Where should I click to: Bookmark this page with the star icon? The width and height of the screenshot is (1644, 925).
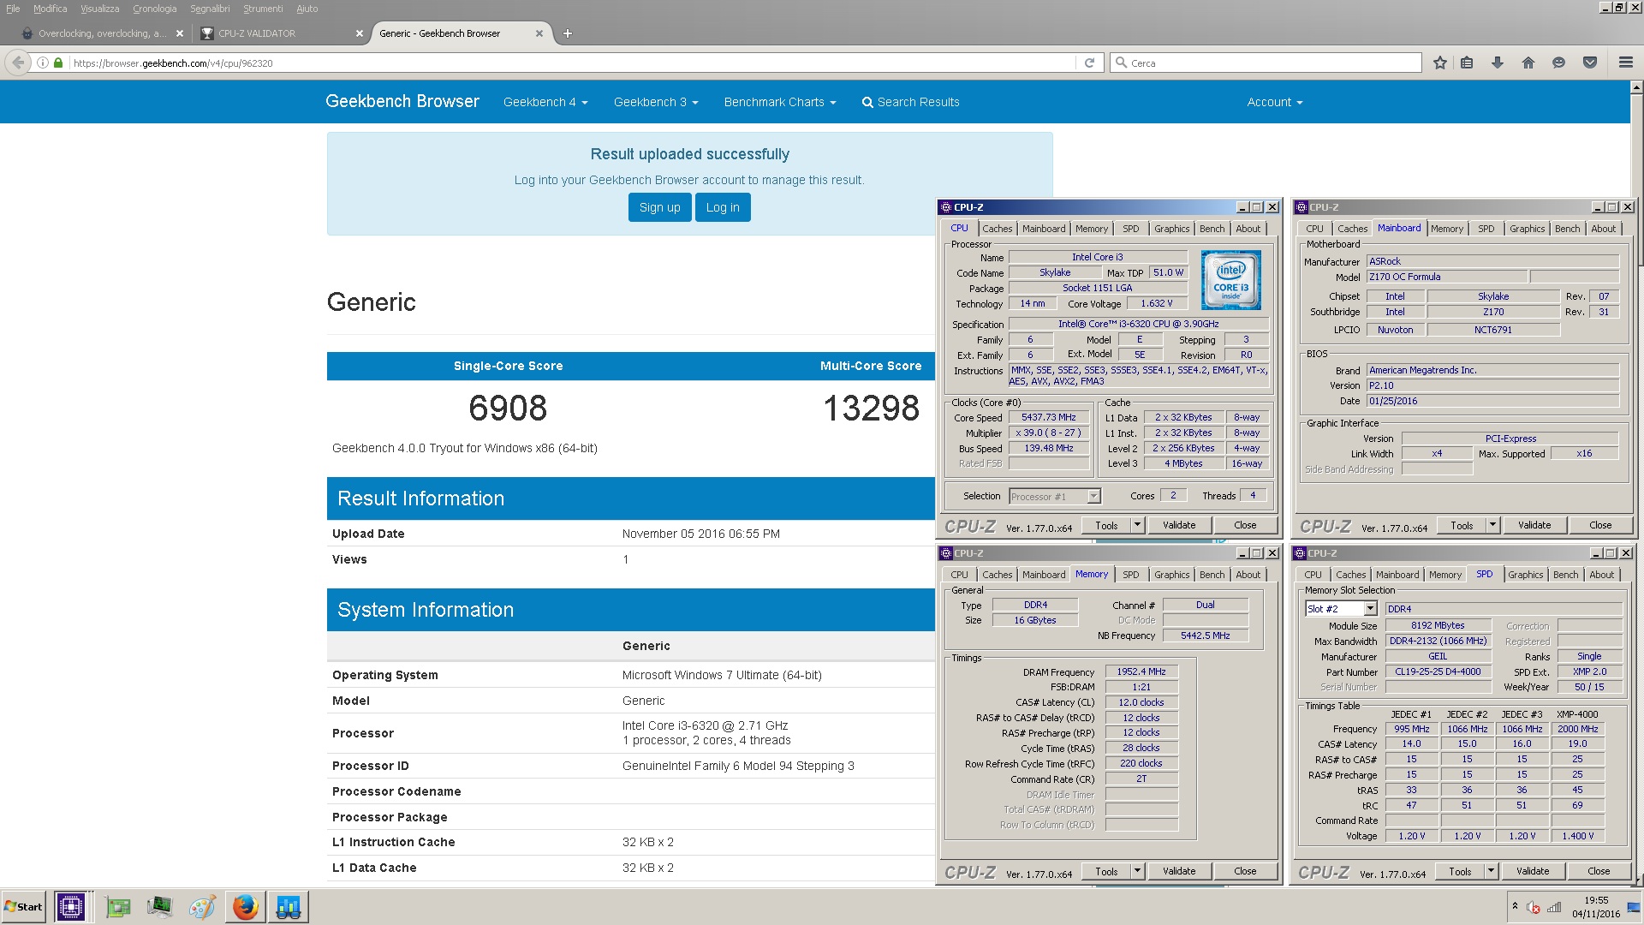point(1440,63)
